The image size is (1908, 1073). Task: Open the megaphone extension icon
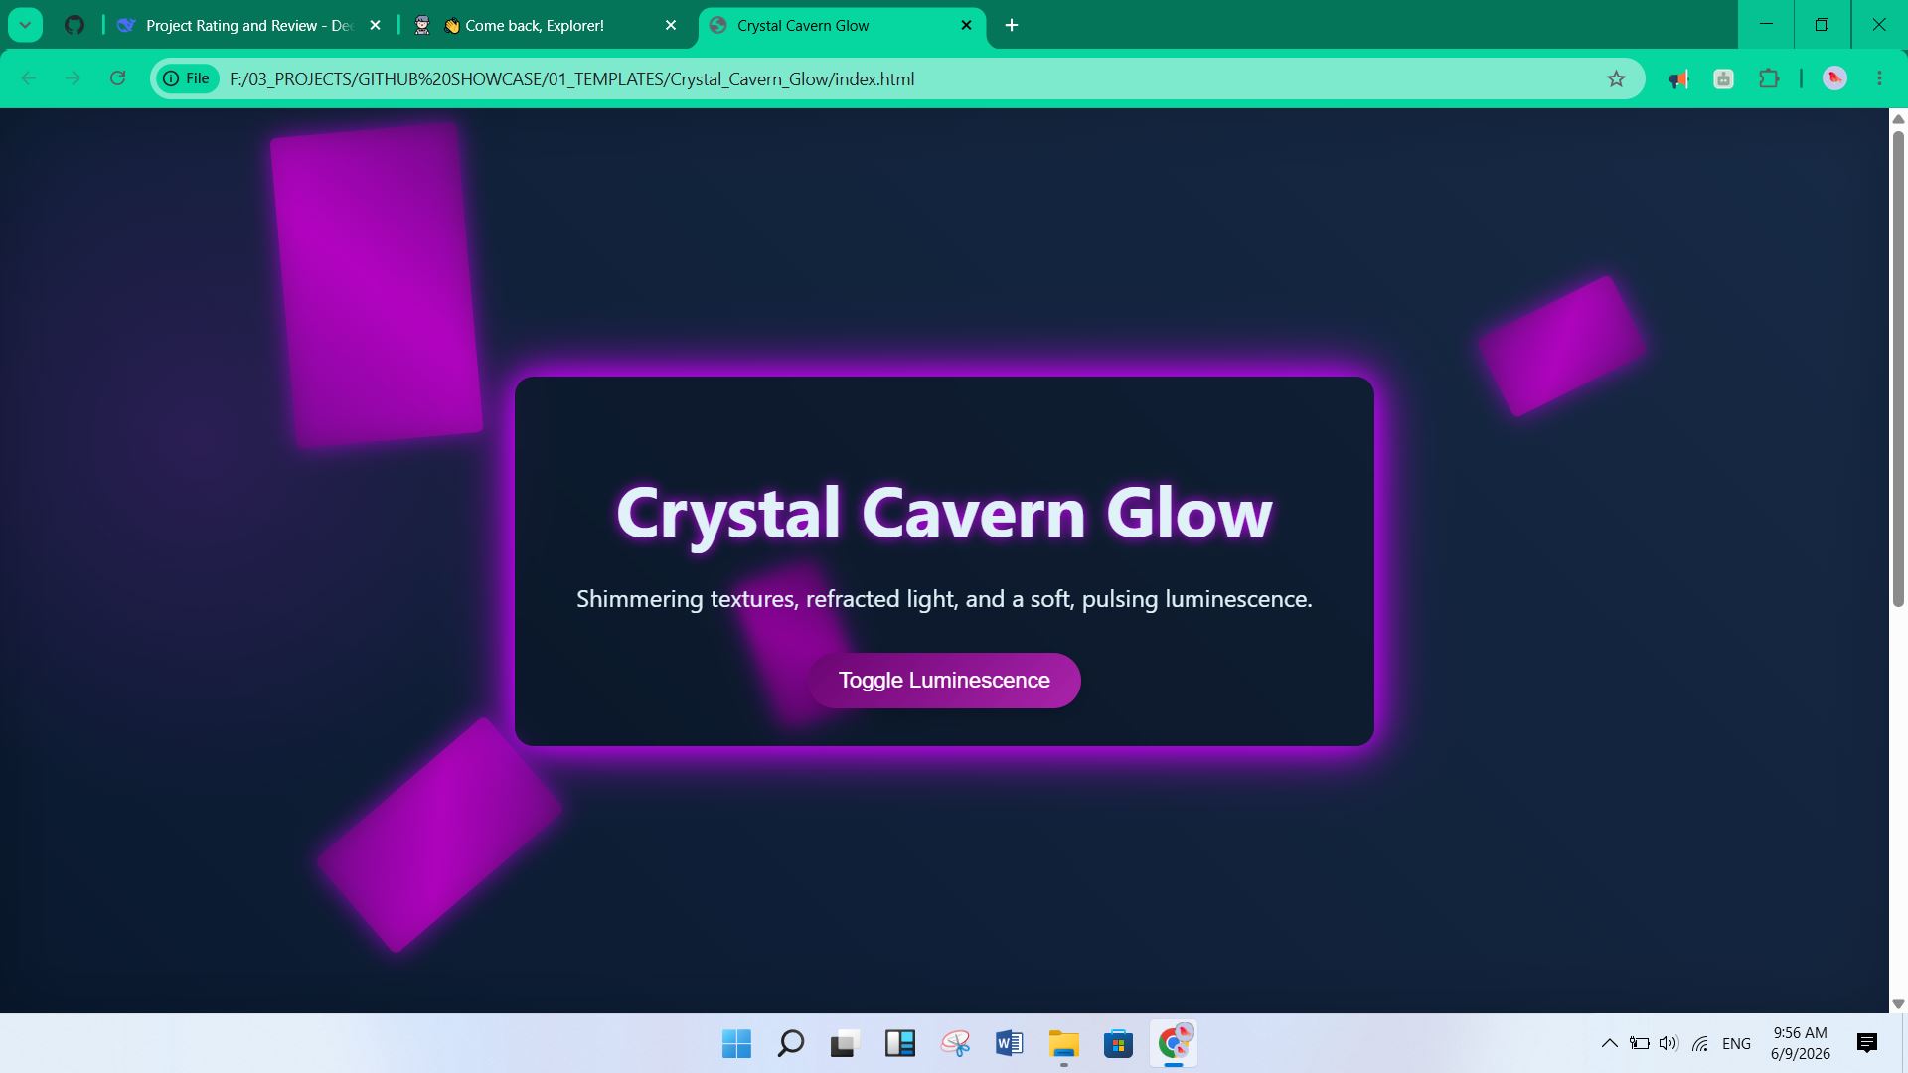[x=1678, y=78]
